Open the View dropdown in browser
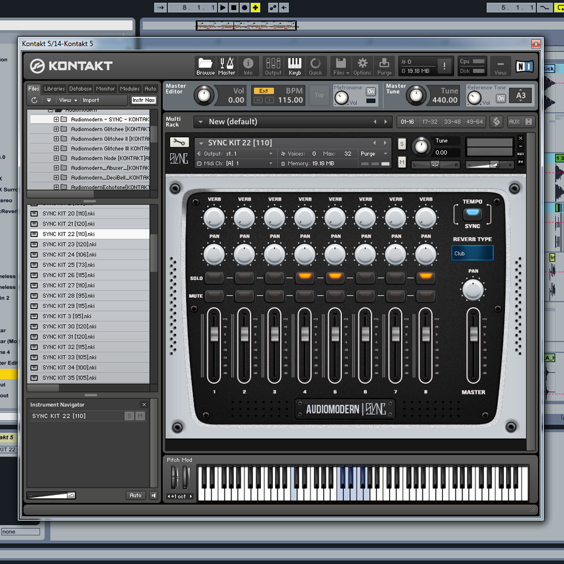Image resolution: width=564 pixels, height=564 pixels. 67,100
